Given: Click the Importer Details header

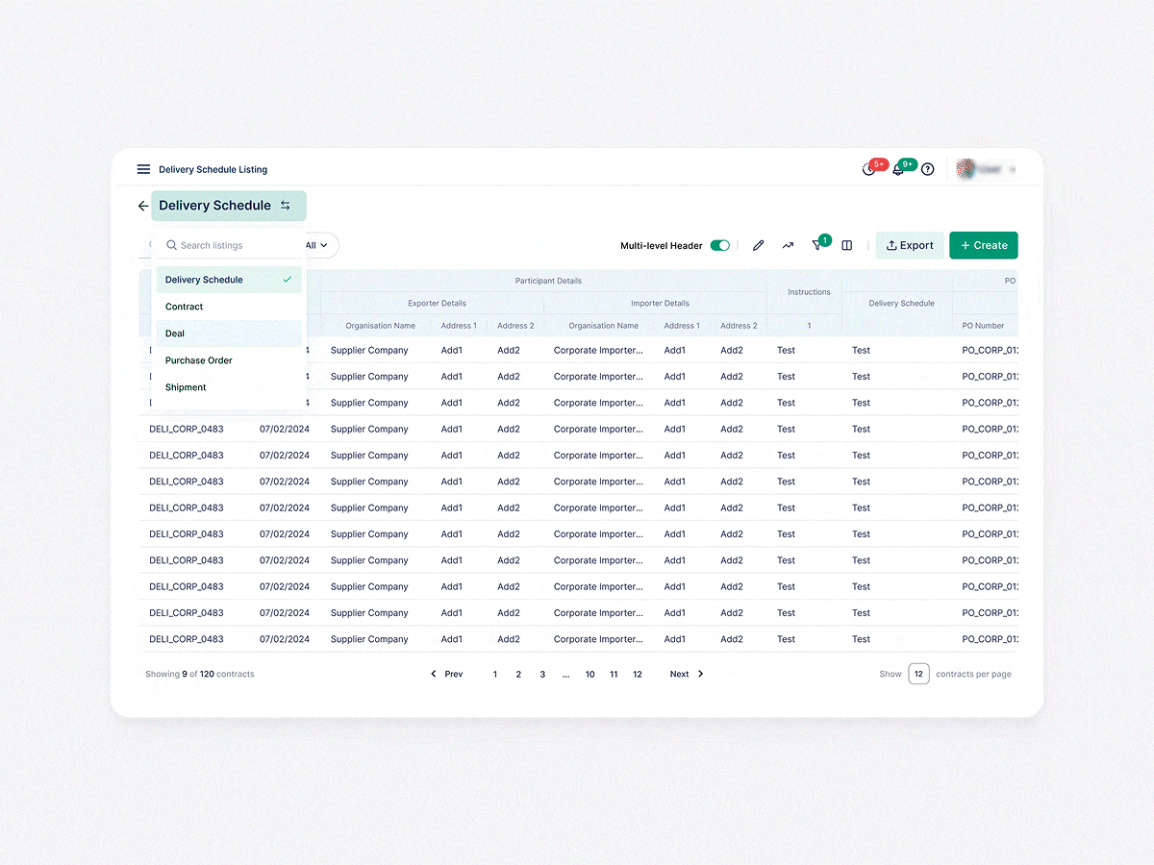Looking at the screenshot, I should click(x=660, y=303).
